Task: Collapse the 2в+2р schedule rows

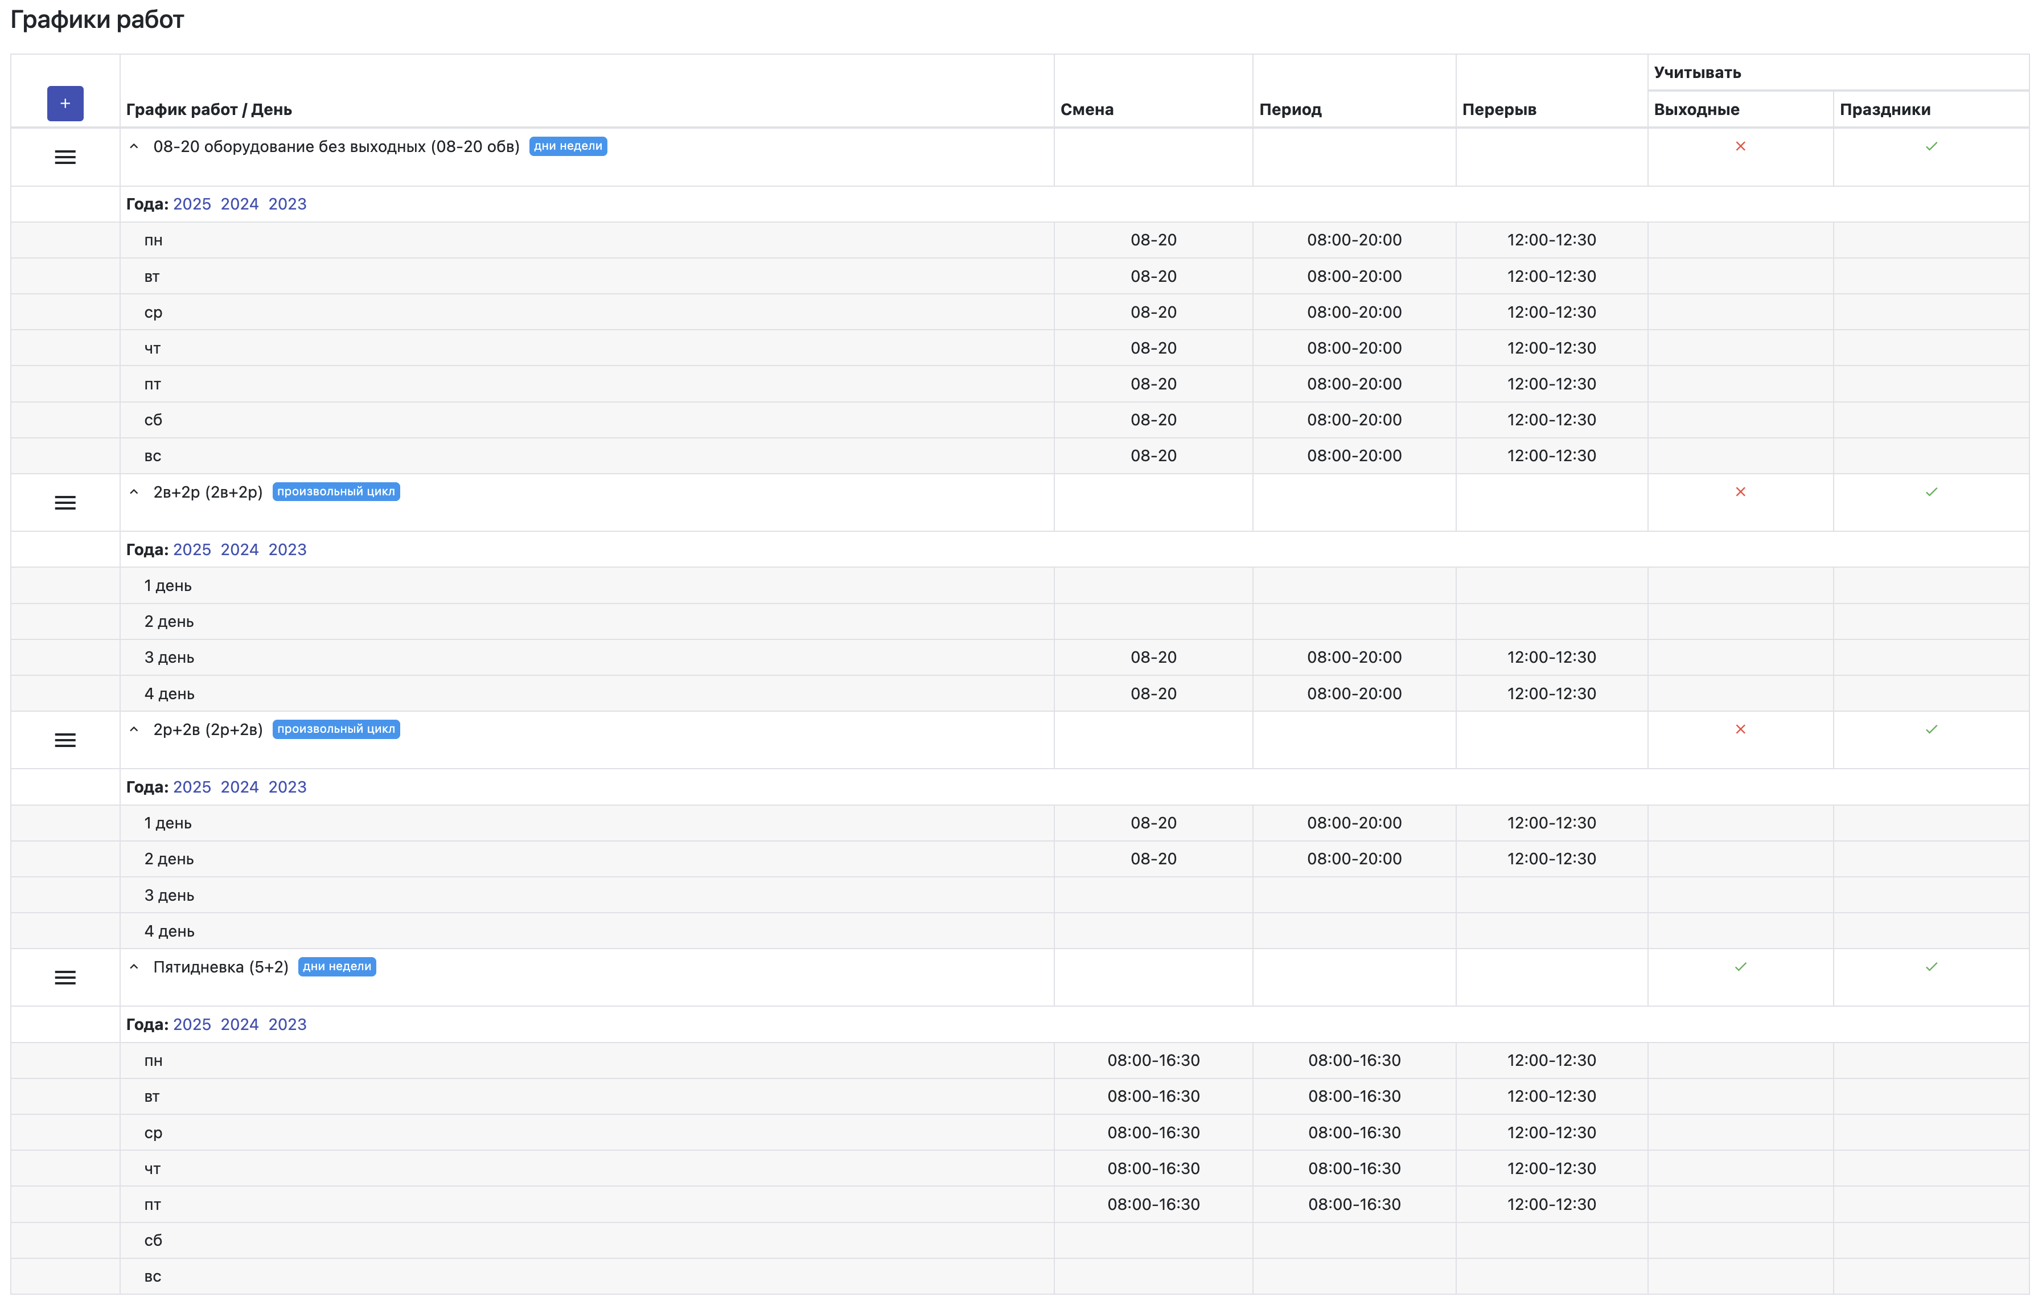Action: click(x=134, y=493)
